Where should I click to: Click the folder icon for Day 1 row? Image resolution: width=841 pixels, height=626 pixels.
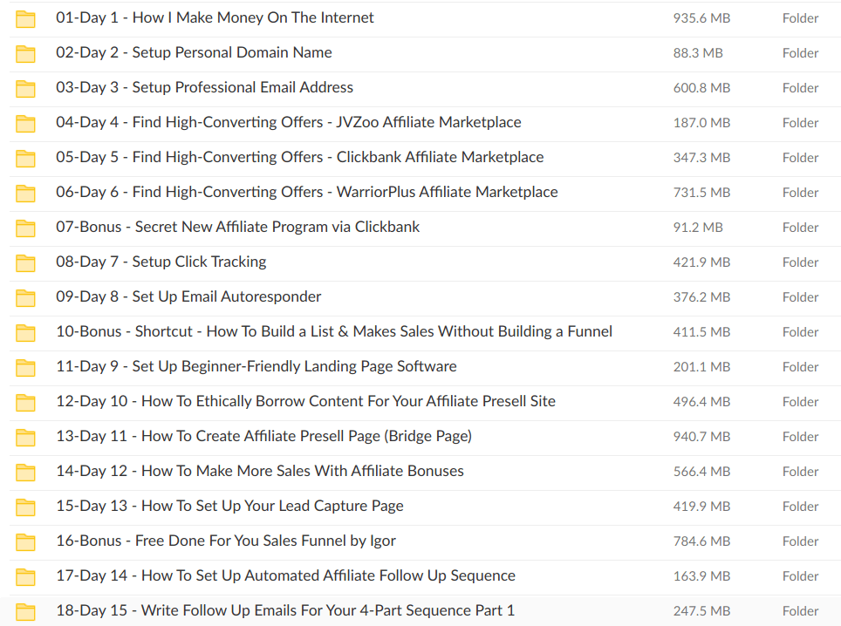25,18
